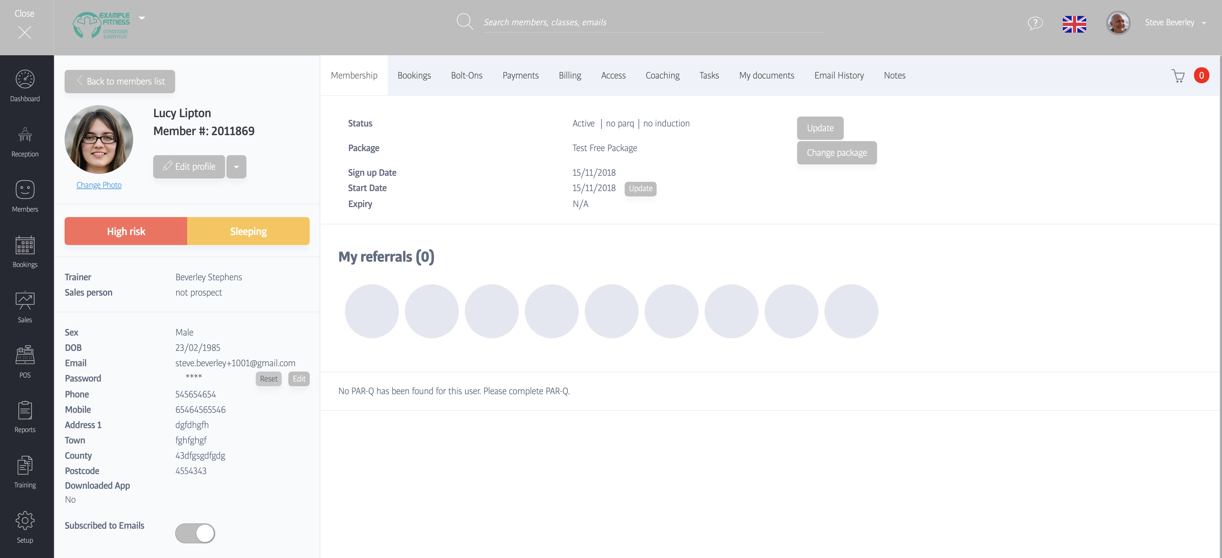This screenshot has width=1222, height=558.
Task: Go to Members smiley icon
Action: pos(25,190)
